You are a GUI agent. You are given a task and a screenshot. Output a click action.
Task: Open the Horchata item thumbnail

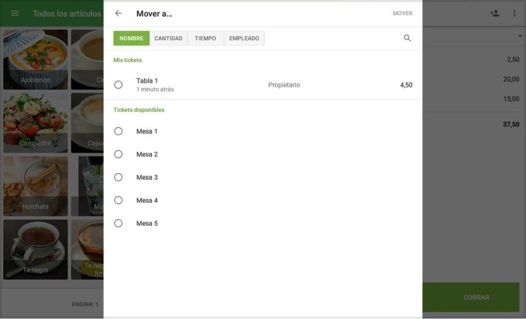pyautogui.click(x=36, y=186)
